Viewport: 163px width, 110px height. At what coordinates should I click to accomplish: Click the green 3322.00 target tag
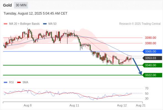pos(153,75)
